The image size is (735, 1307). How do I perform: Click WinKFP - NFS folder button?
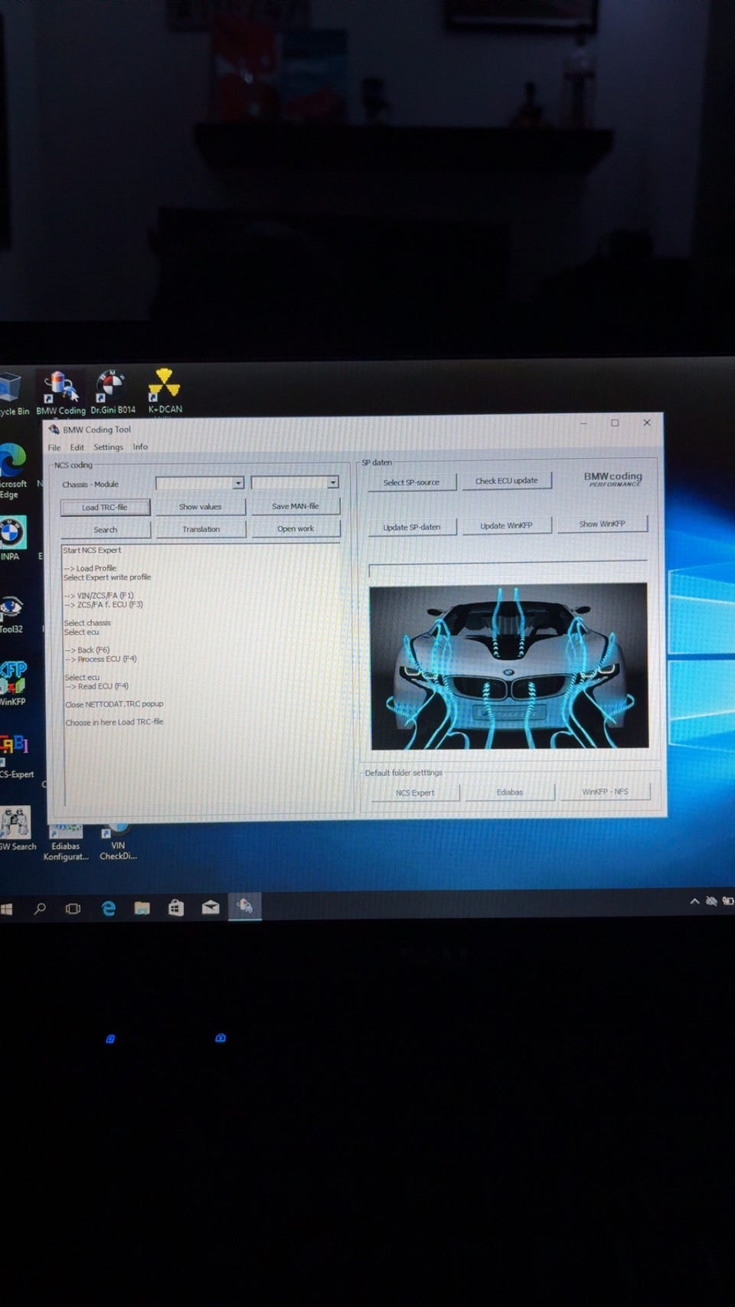click(x=606, y=791)
